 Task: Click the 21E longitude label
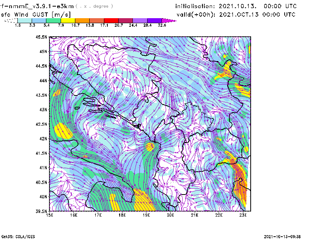[x=195, y=215]
